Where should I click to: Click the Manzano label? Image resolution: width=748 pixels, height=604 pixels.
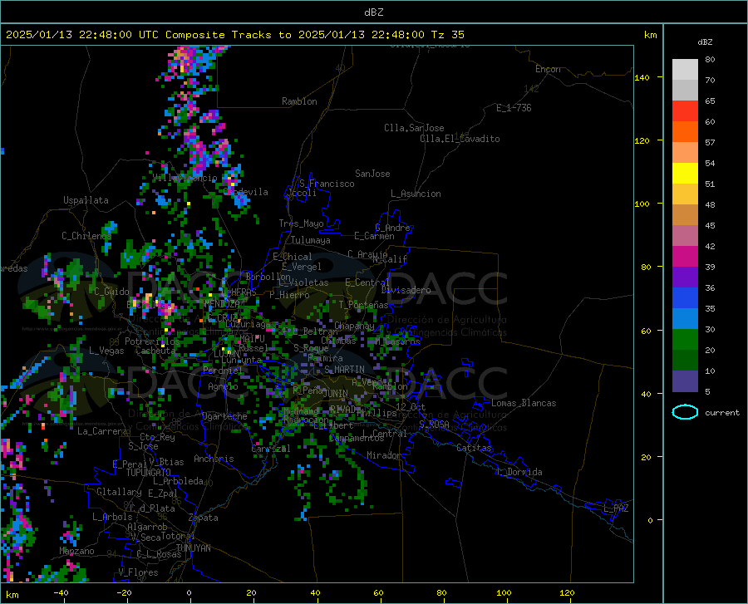click(x=76, y=551)
